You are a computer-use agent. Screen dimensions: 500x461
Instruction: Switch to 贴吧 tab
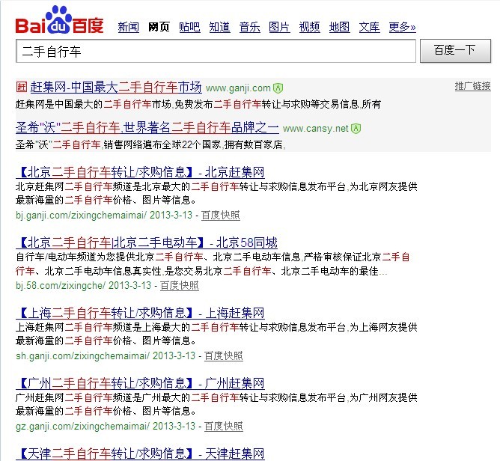coord(189,27)
